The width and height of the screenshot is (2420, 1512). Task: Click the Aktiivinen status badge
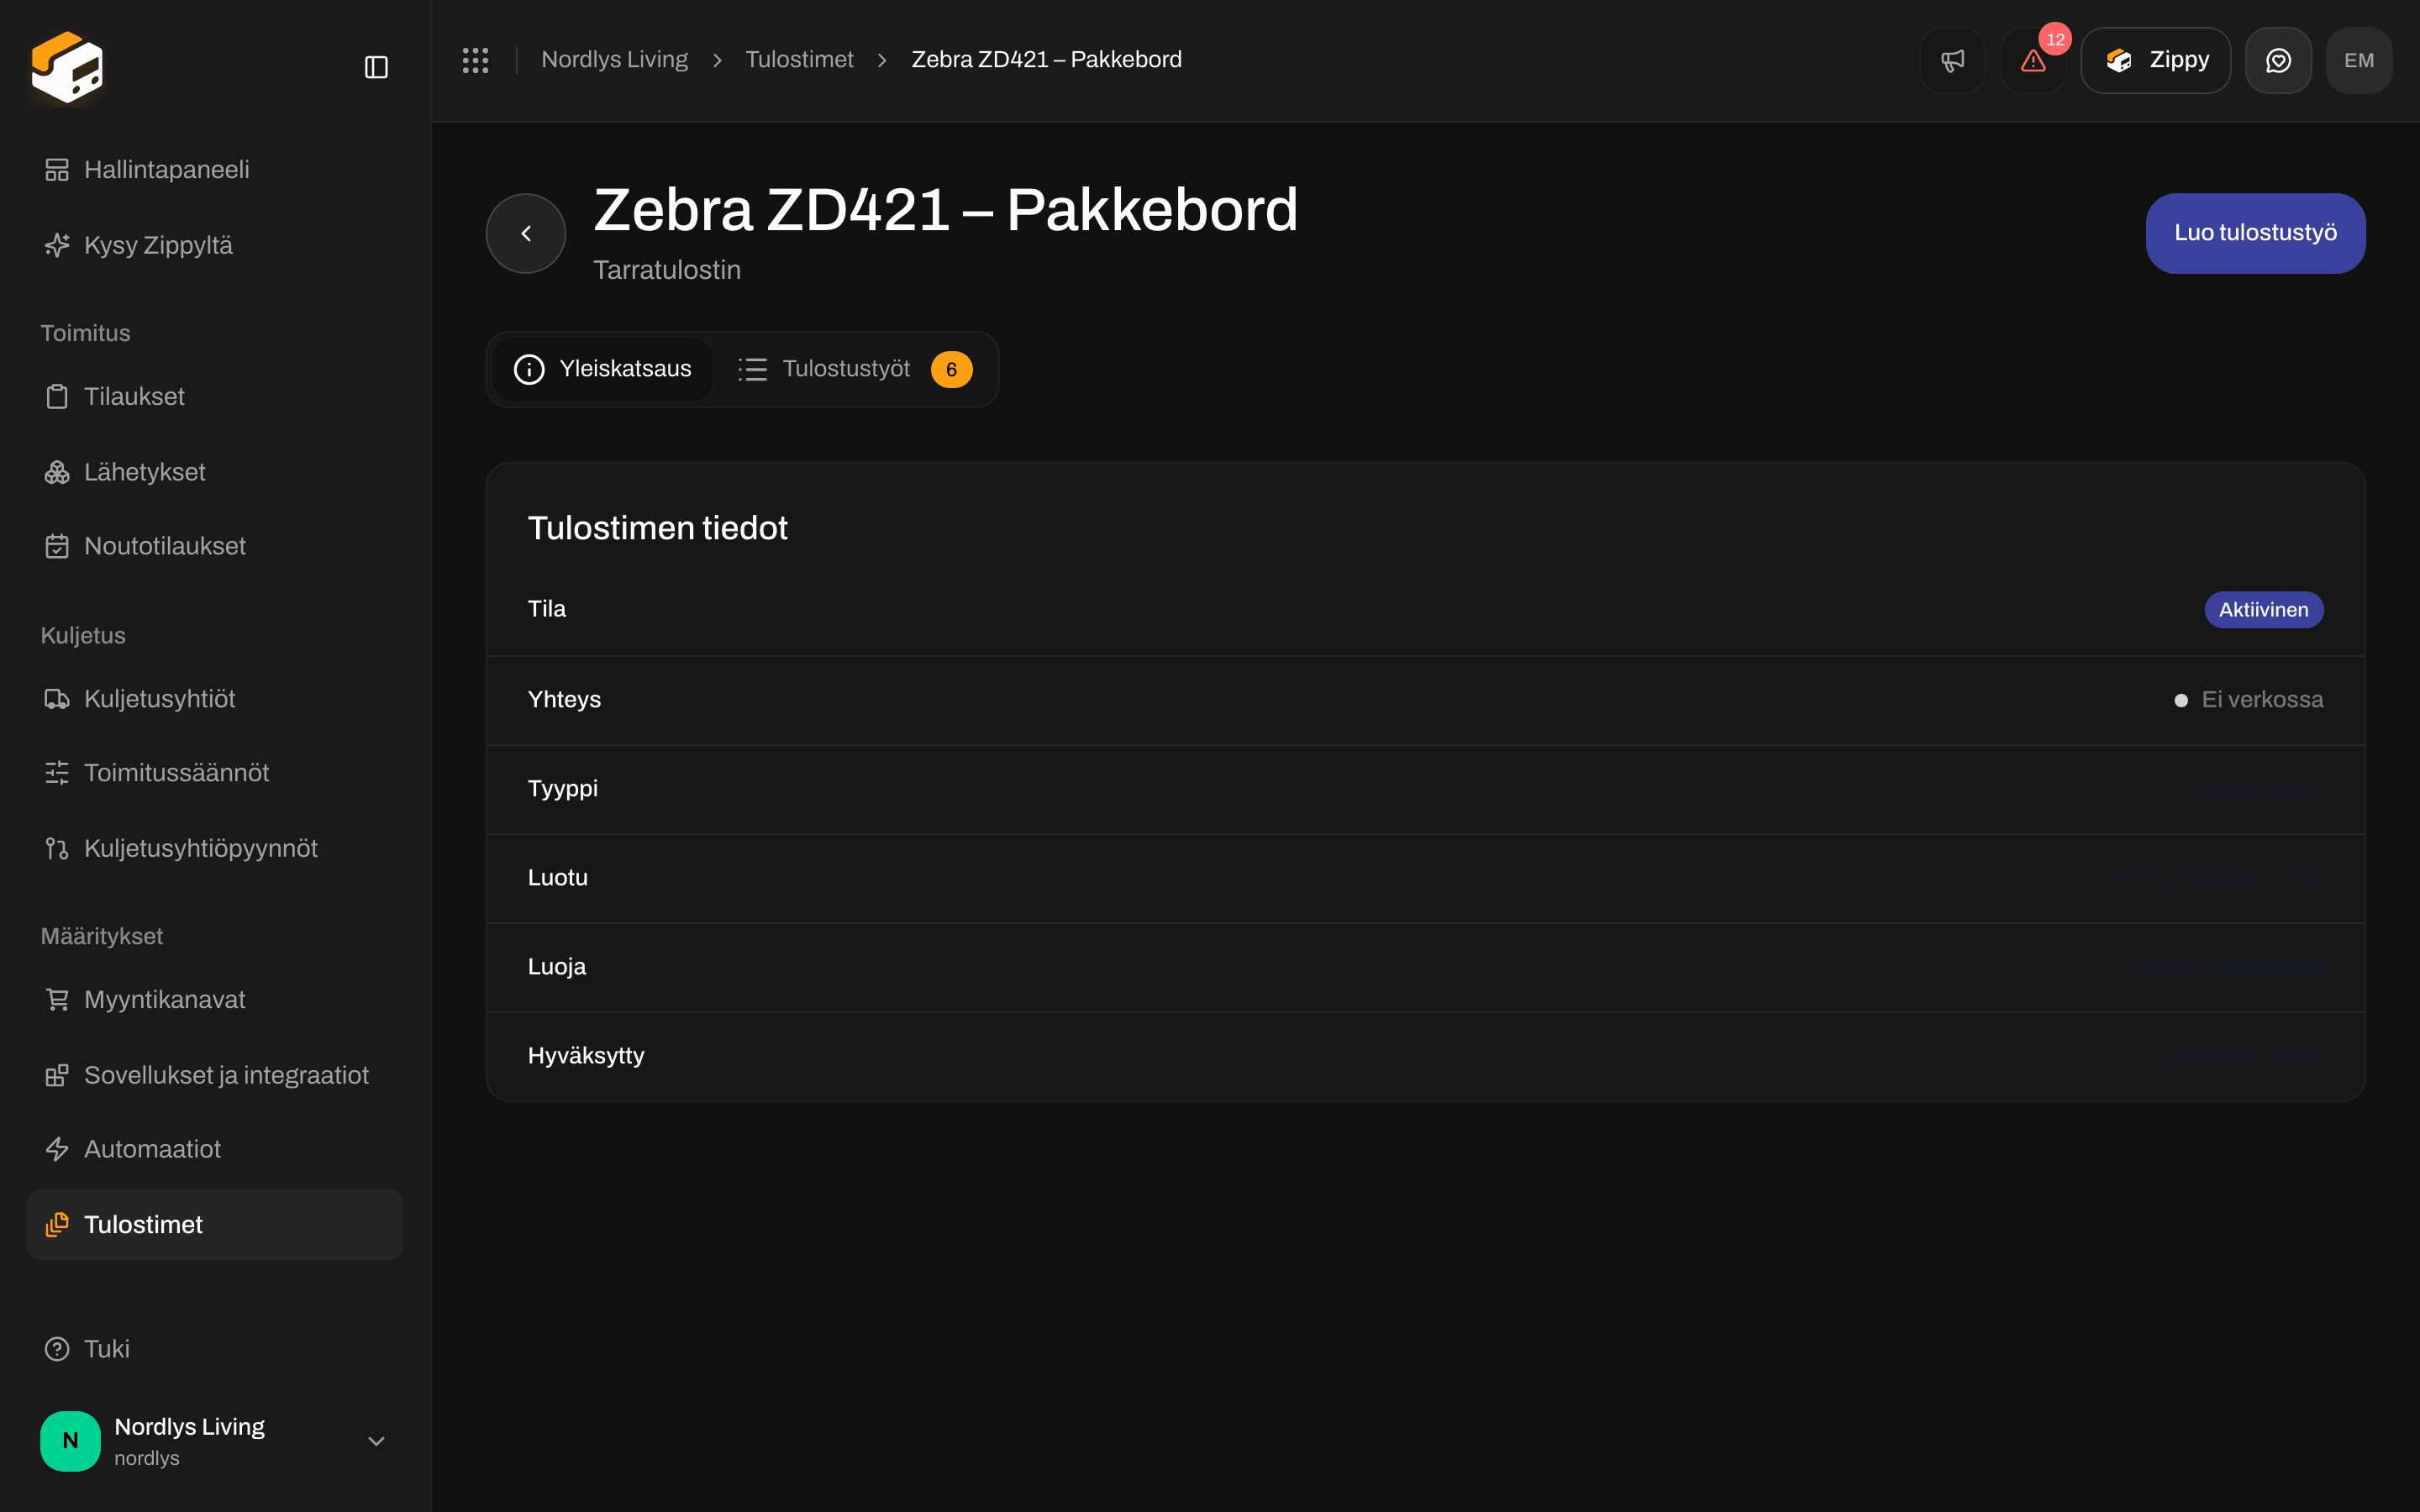pyautogui.click(x=2264, y=610)
